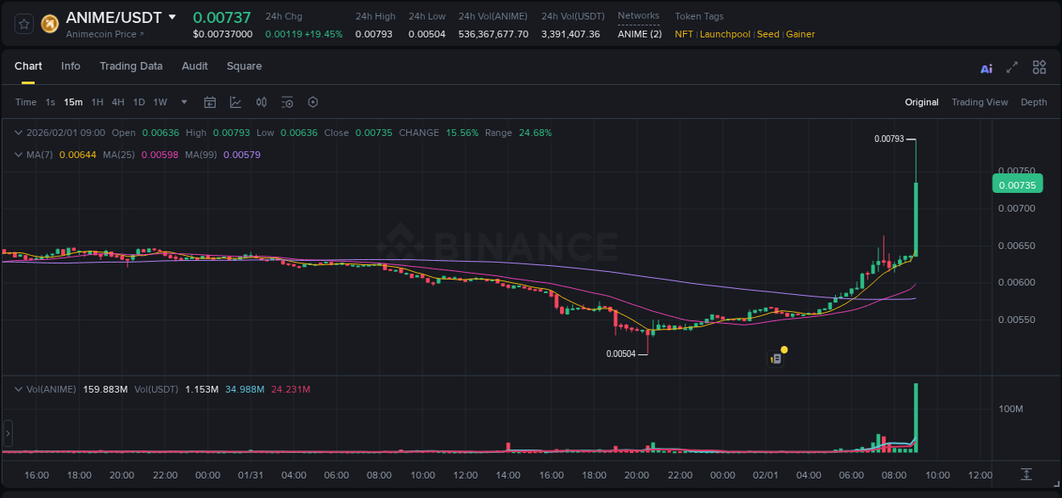Open the chart settings hexagon icon
Image resolution: width=1062 pixels, height=498 pixels.
[x=313, y=102]
